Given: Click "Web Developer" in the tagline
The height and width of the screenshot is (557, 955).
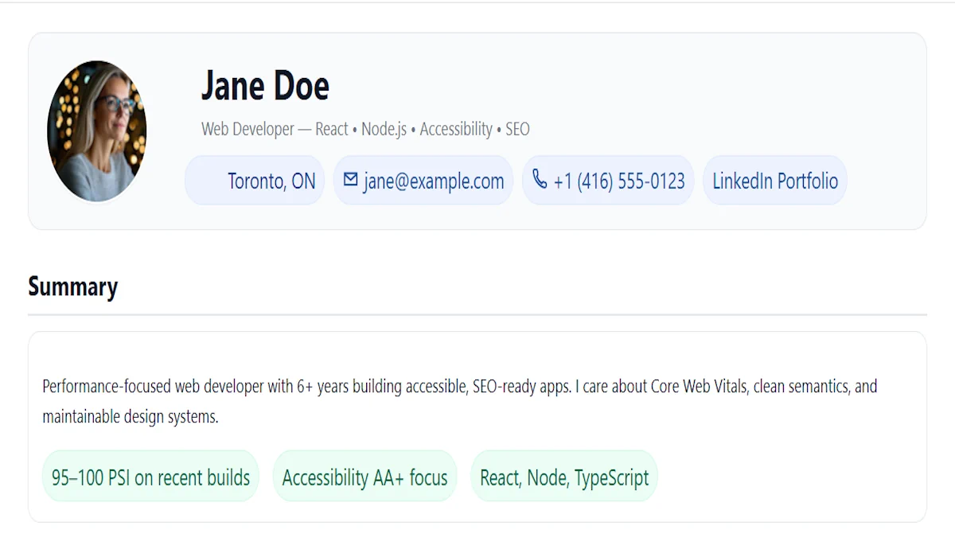Looking at the screenshot, I should coord(248,129).
